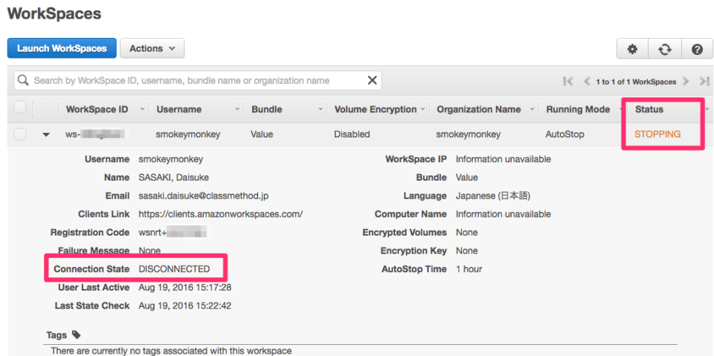Open the help question mark icon
Image resolution: width=714 pixels, height=356 pixels.
[697, 49]
